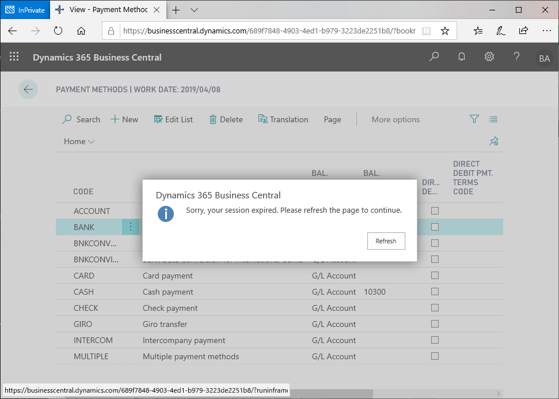Share this page using the share icon
This screenshot has height=399, width=559.
point(523,31)
